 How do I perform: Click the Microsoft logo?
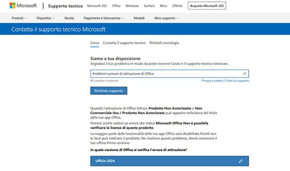tap(23, 6)
